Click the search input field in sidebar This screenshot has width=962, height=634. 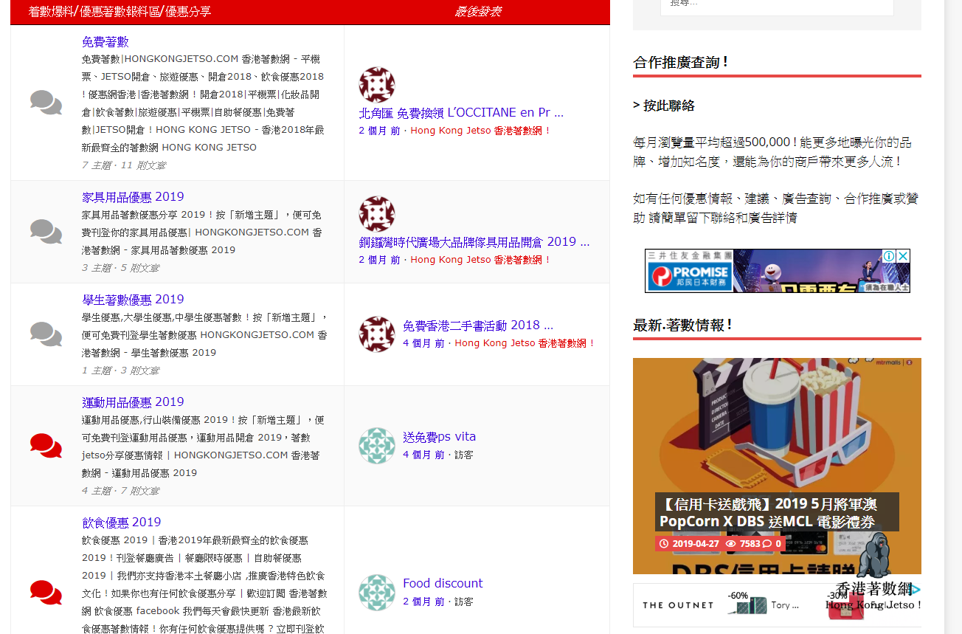[777, 6]
